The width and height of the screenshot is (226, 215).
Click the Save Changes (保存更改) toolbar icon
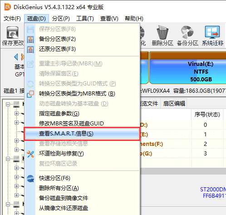click(12, 33)
